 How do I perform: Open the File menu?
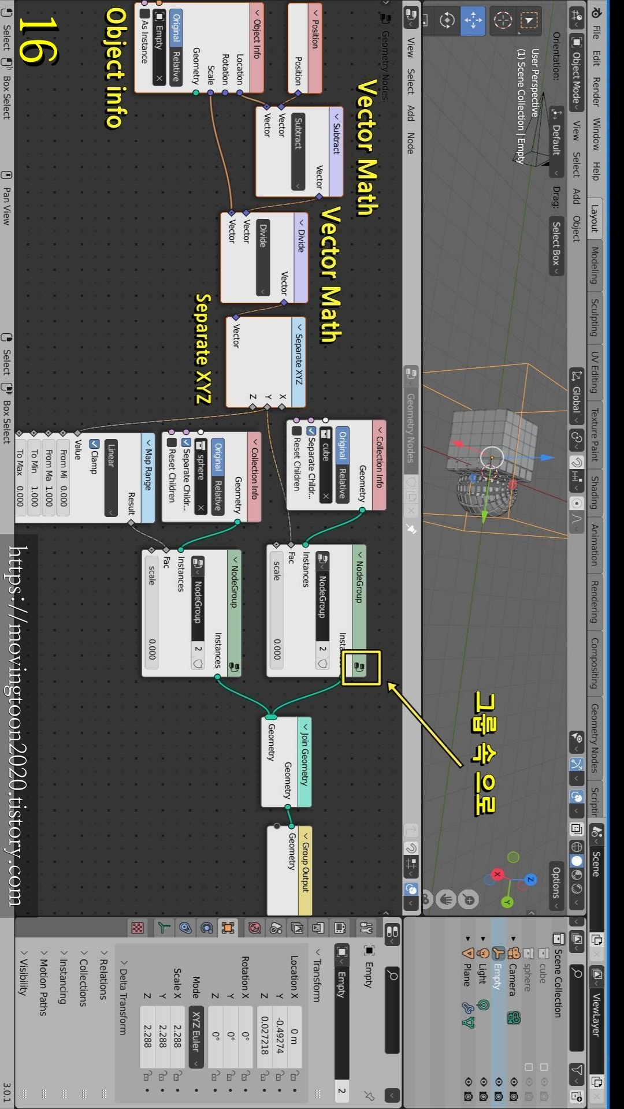point(596,32)
